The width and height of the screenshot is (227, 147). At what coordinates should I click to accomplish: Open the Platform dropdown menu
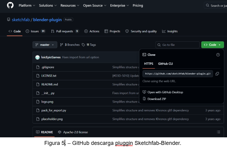point(27,5)
